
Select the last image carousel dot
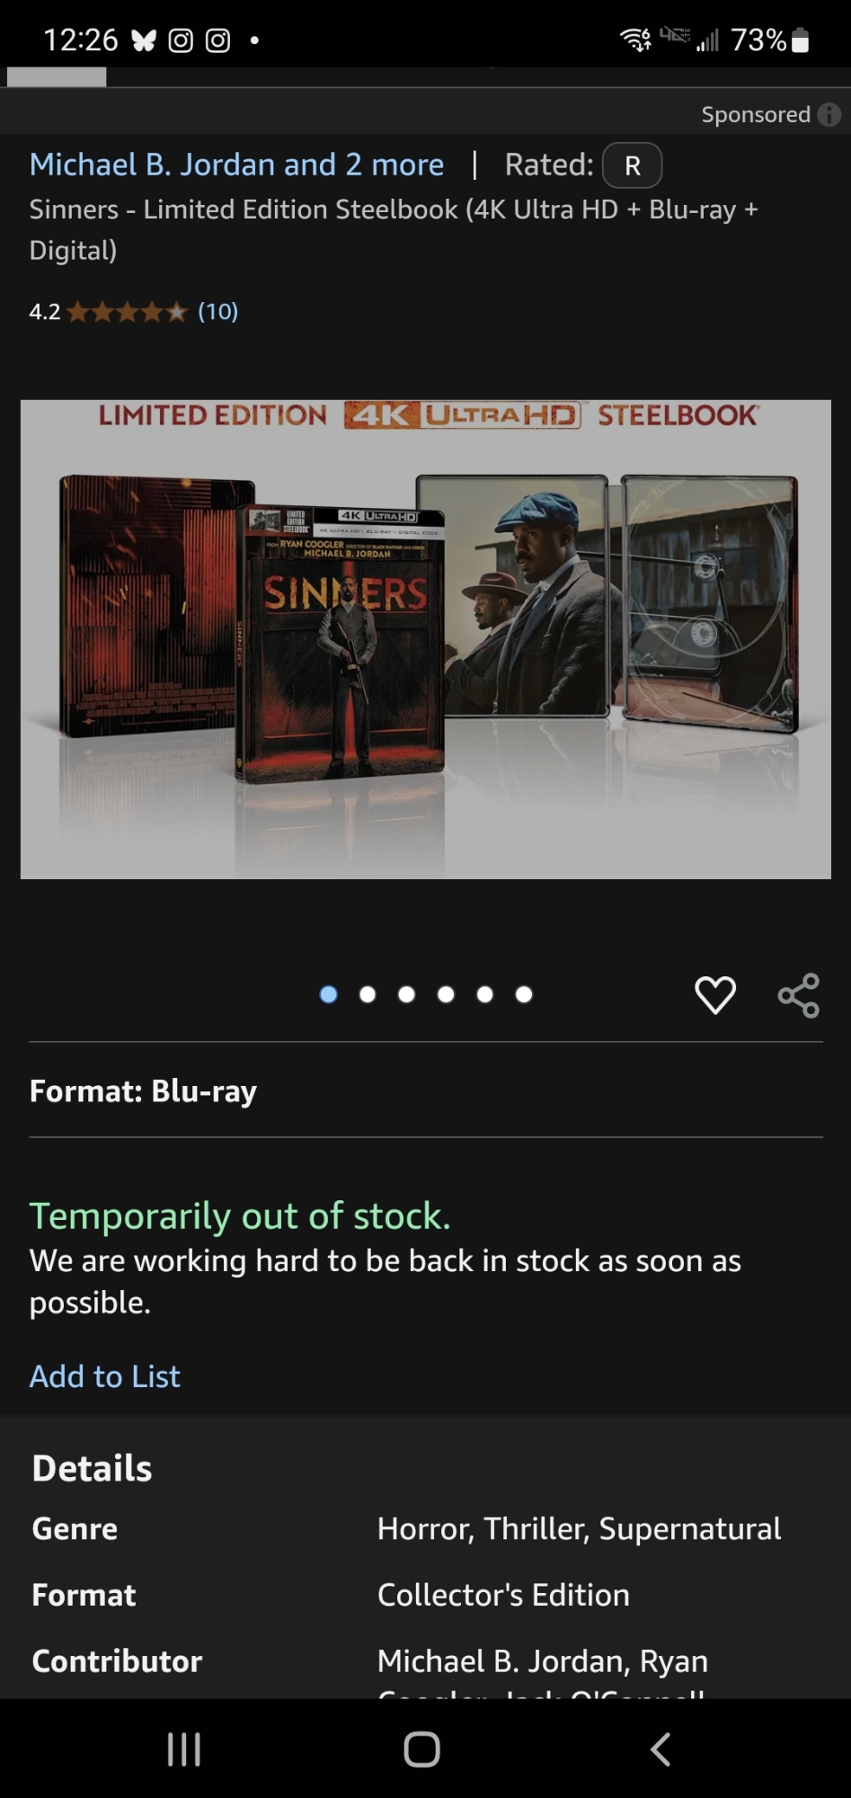524,994
